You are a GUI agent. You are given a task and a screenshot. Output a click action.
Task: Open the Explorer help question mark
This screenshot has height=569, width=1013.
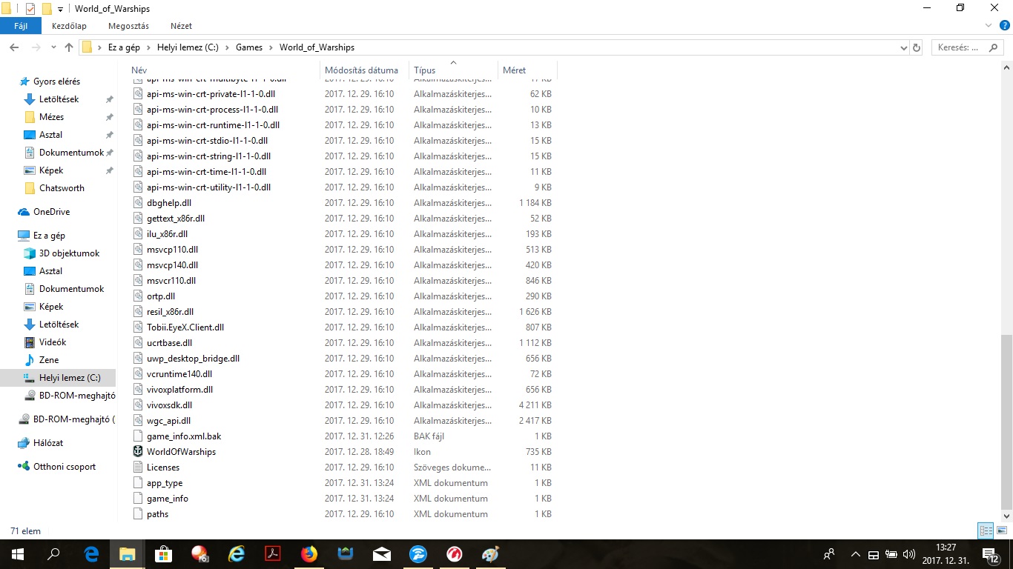1005,26
